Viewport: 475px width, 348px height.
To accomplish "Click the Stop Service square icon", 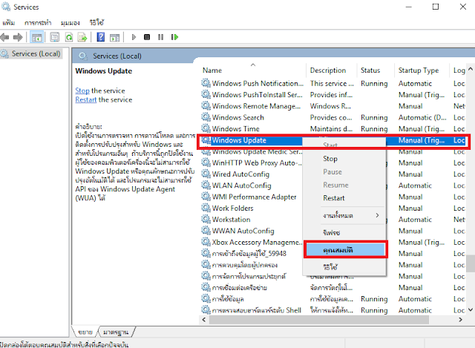I will pos(147,37).
